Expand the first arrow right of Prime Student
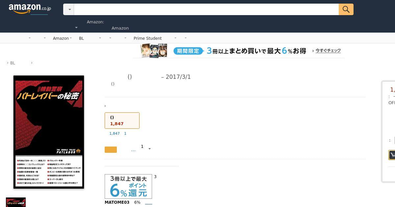The height and width of the screenshot is (207, 395). [x=175, y=38]
